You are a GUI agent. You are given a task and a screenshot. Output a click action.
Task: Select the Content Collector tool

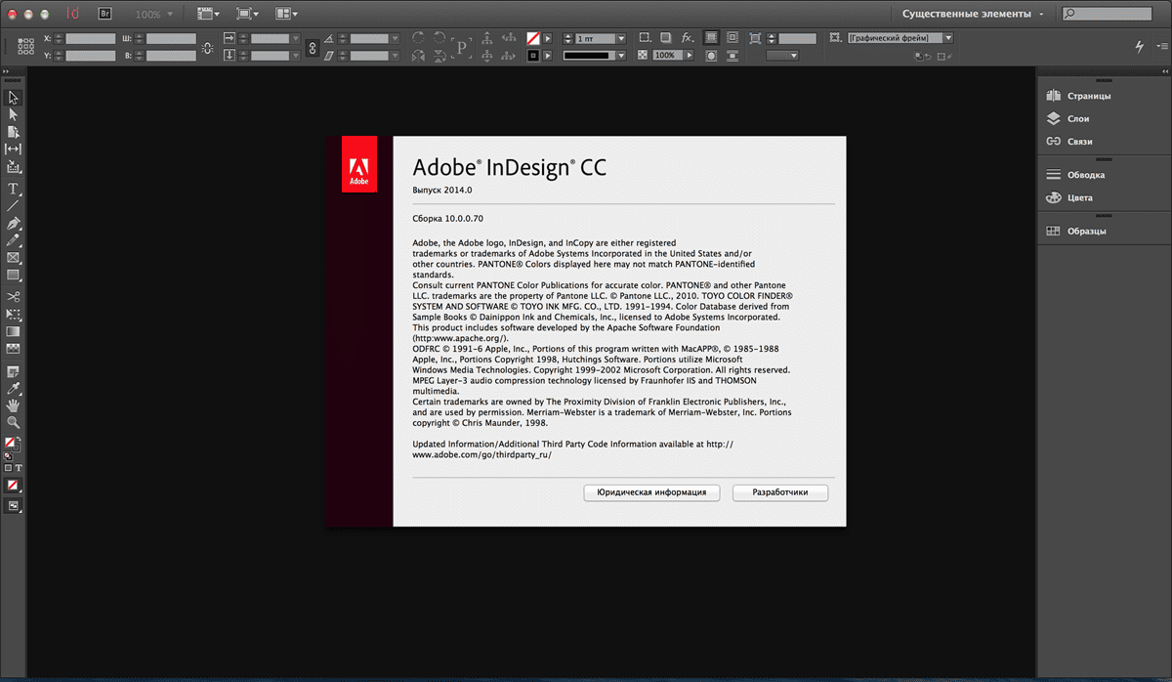[x=14, y=166]
